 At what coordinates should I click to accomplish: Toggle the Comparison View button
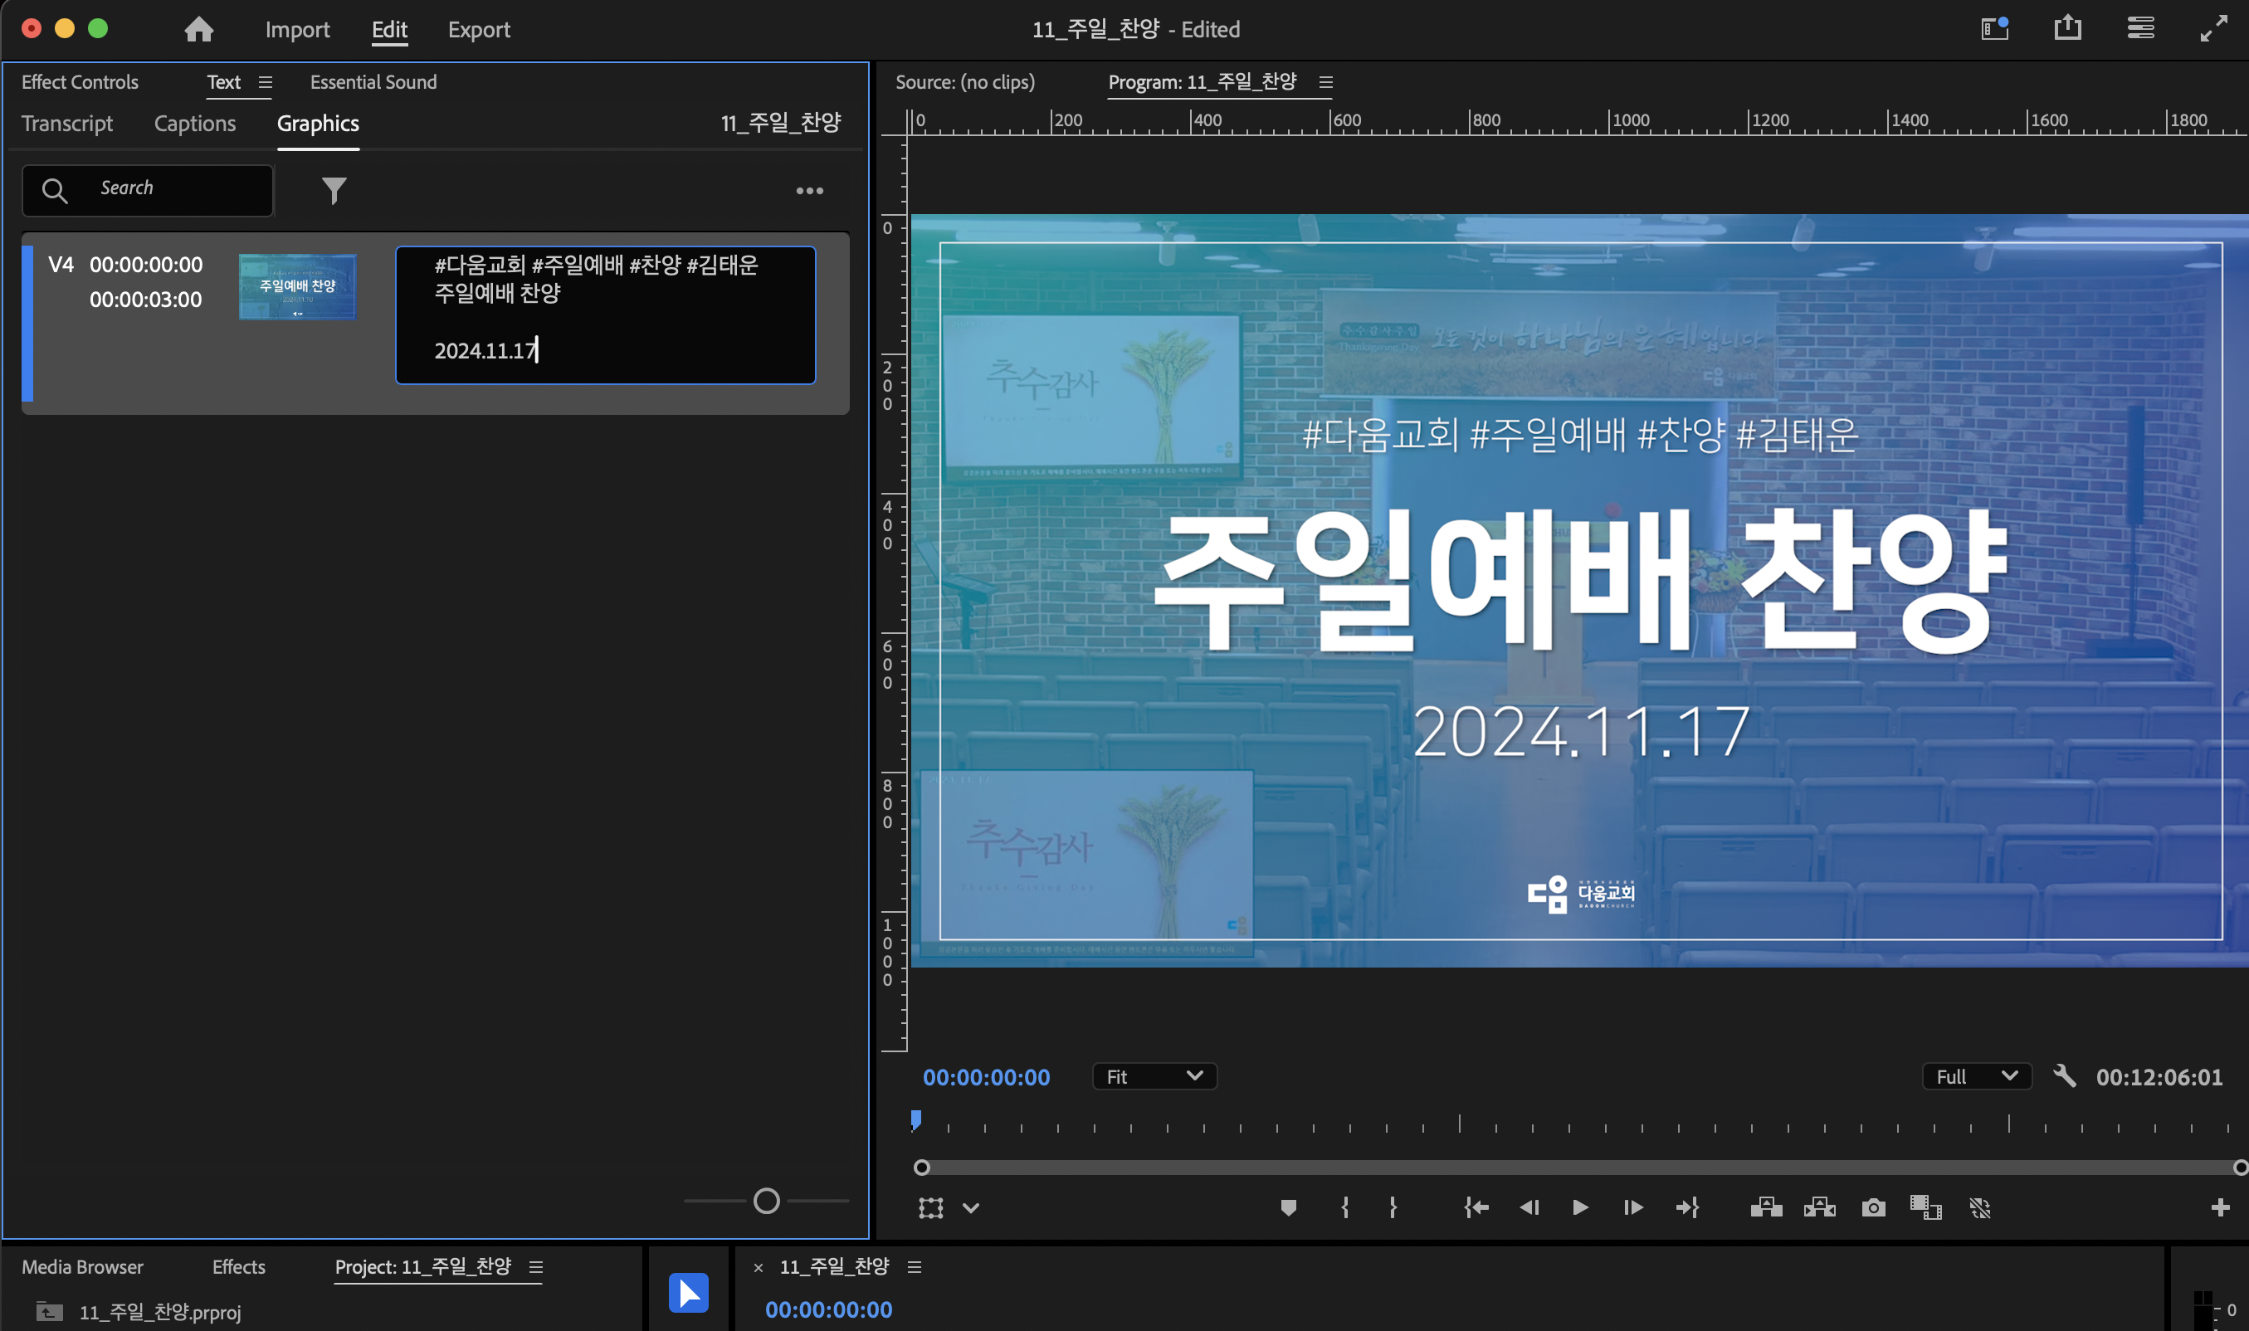[x=1925, y=1208]
